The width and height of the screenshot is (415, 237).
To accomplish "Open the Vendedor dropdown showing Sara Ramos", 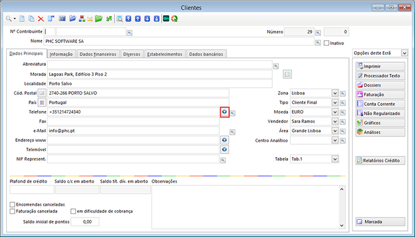I will (x=335, y=121).
